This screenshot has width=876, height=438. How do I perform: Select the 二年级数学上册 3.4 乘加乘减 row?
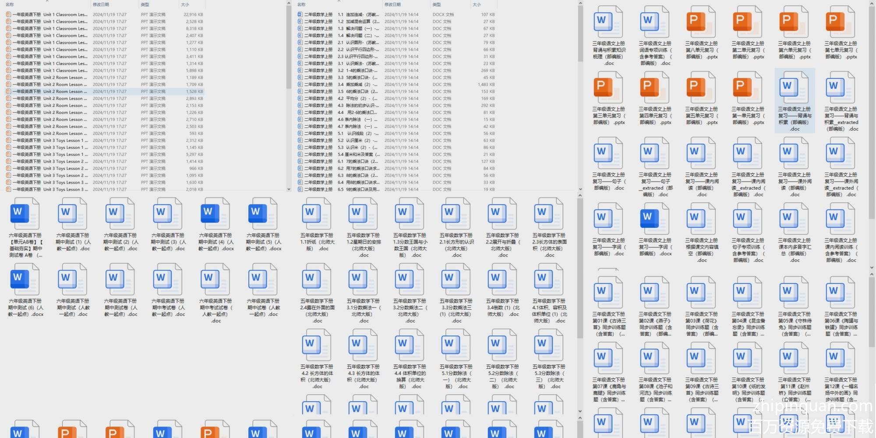coord(396,85)
